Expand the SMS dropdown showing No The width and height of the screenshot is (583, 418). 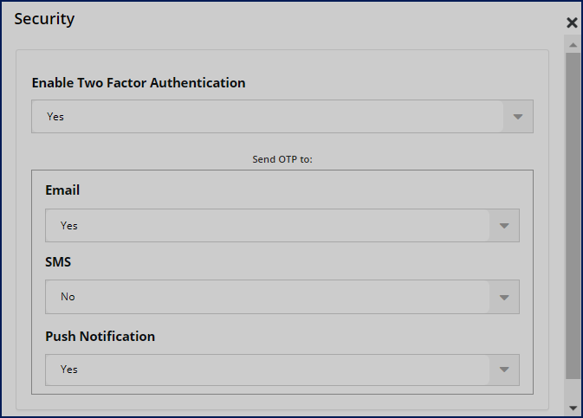tap(267, 297)
